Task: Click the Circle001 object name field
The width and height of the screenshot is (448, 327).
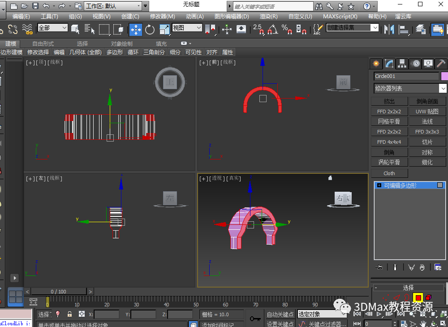Action: [x=406, y=76]
